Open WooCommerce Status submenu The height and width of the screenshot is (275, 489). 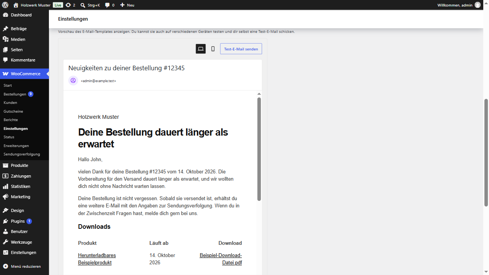tap(24, 137)
